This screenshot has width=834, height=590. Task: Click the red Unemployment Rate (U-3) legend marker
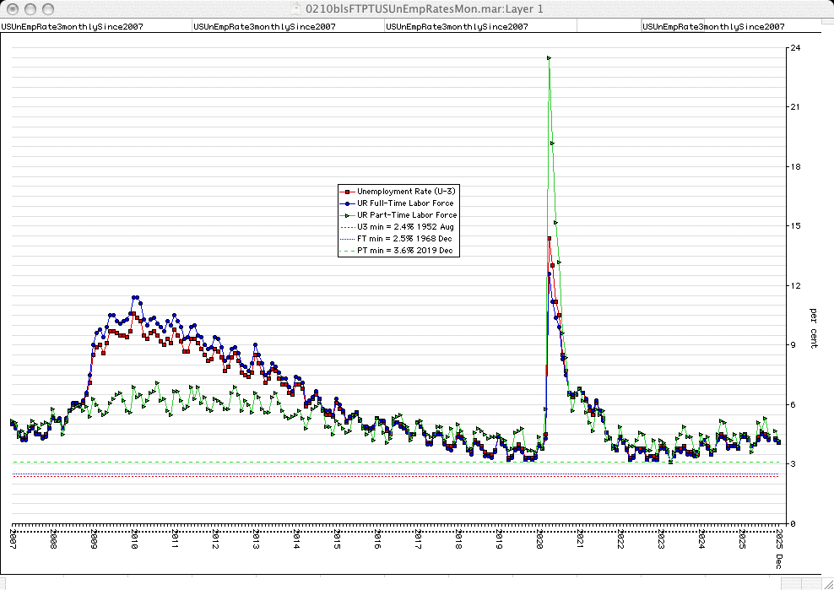click(347, 191)
